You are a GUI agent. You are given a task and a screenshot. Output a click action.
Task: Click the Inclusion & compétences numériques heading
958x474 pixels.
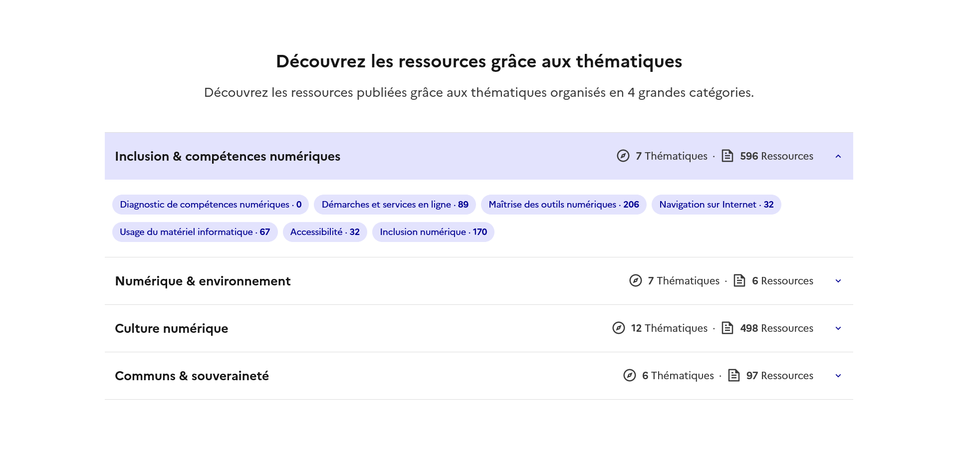tap(228, 157)
